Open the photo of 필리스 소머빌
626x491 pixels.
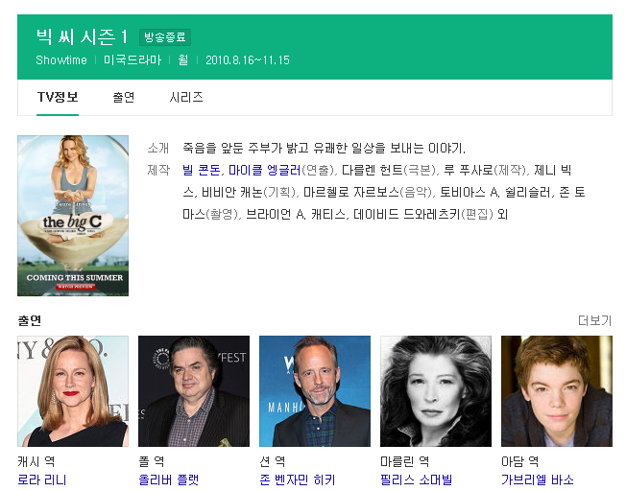436,391
